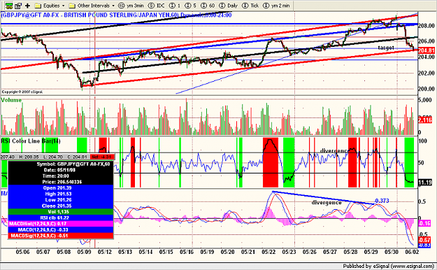This screenshot has height=270, width=437.
Task: Click the GBPJPY chart title text
Action: click(116, 15)
